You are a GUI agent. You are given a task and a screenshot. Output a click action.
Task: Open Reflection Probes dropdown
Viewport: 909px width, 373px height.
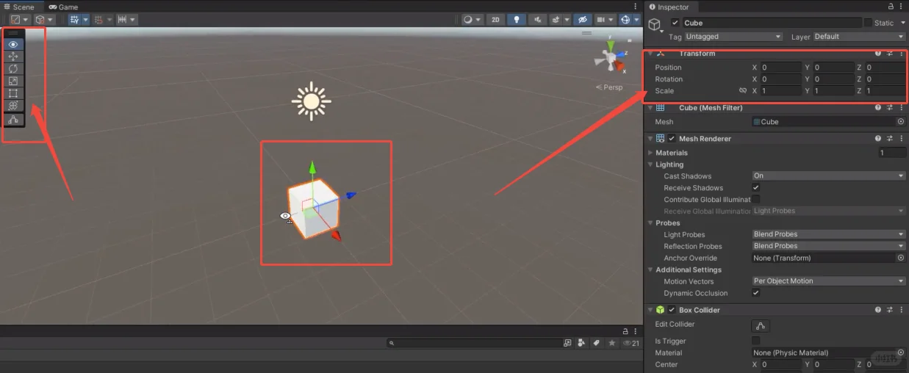[829, 246]
